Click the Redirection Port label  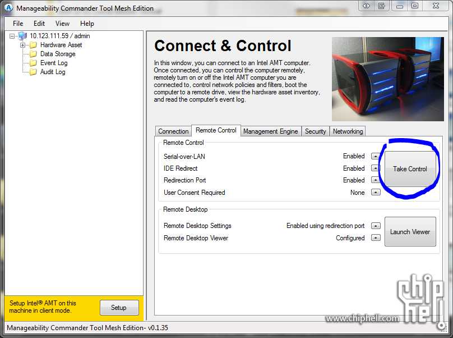pos(185,180)
